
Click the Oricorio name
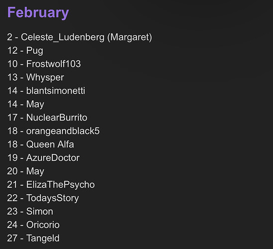point(43,225)
